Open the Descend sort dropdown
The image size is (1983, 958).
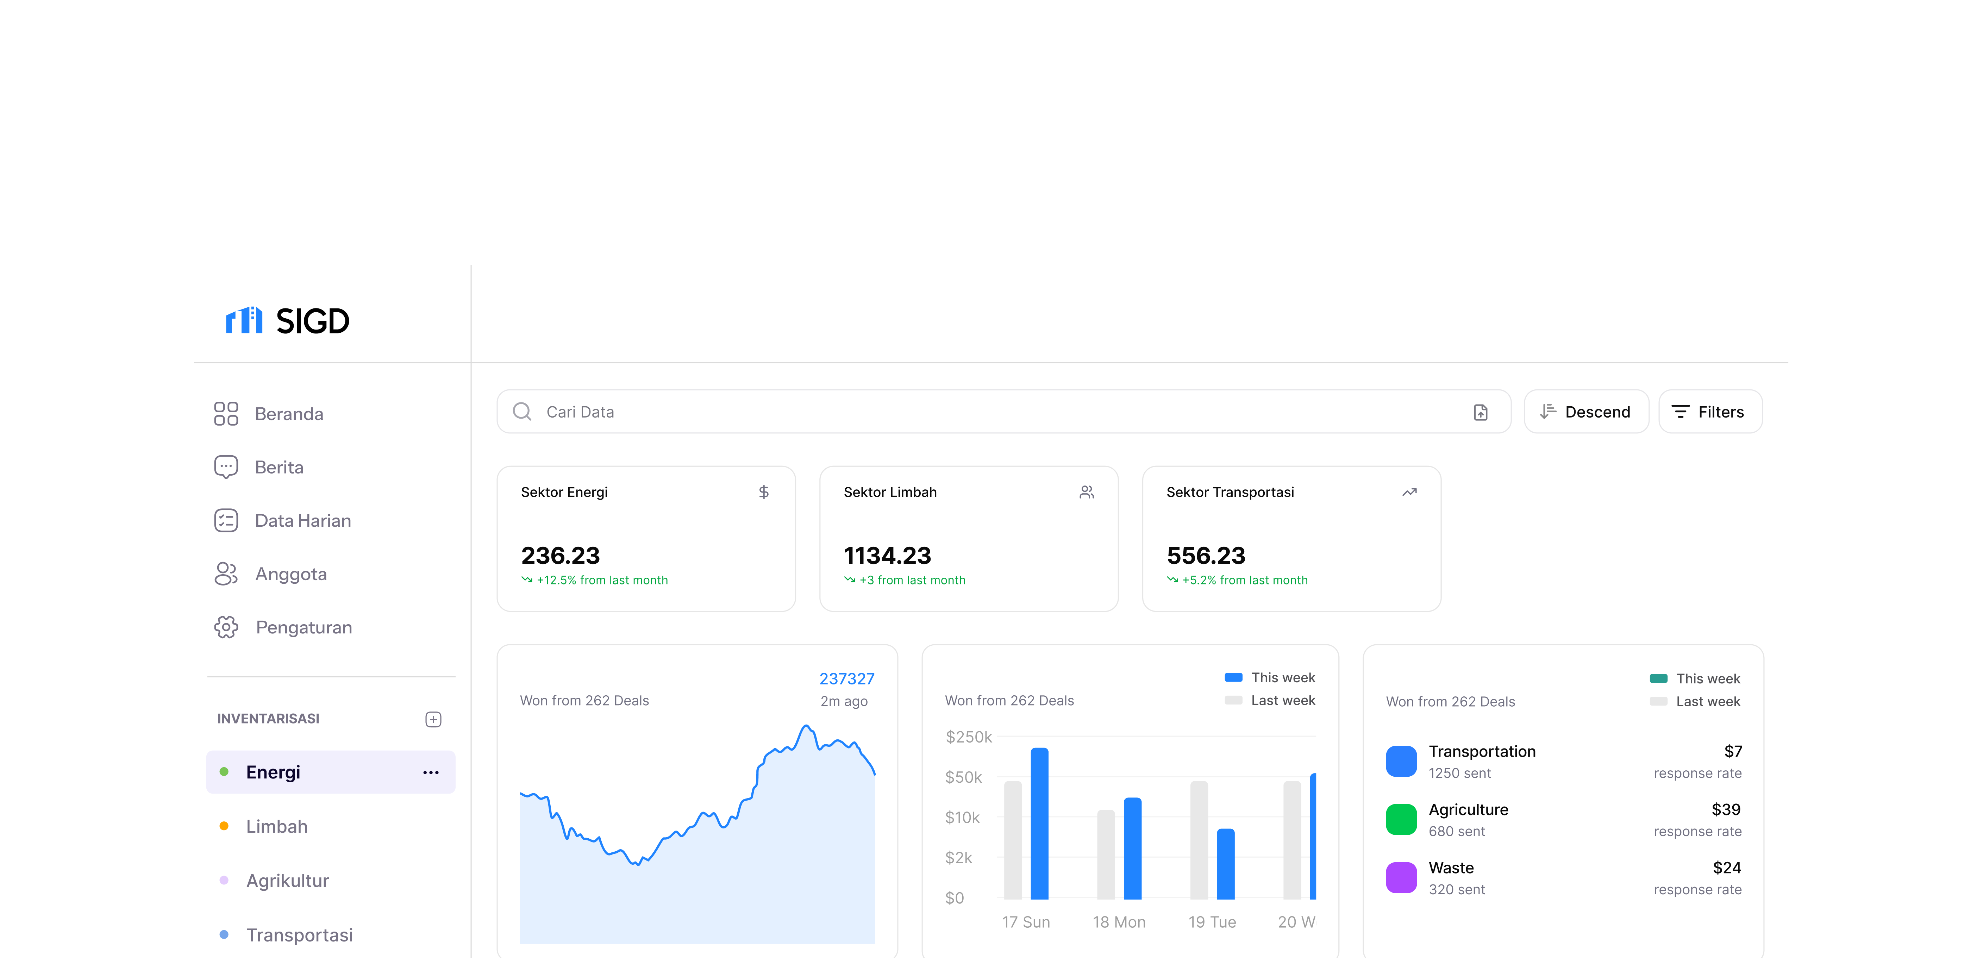coord(1586,412)
